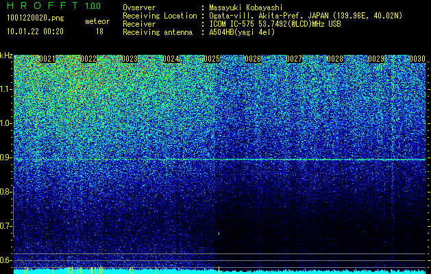The width and height of the screenshot is (431, 274).
Task: Click the 0023 time marker
Action: point(130,59)
